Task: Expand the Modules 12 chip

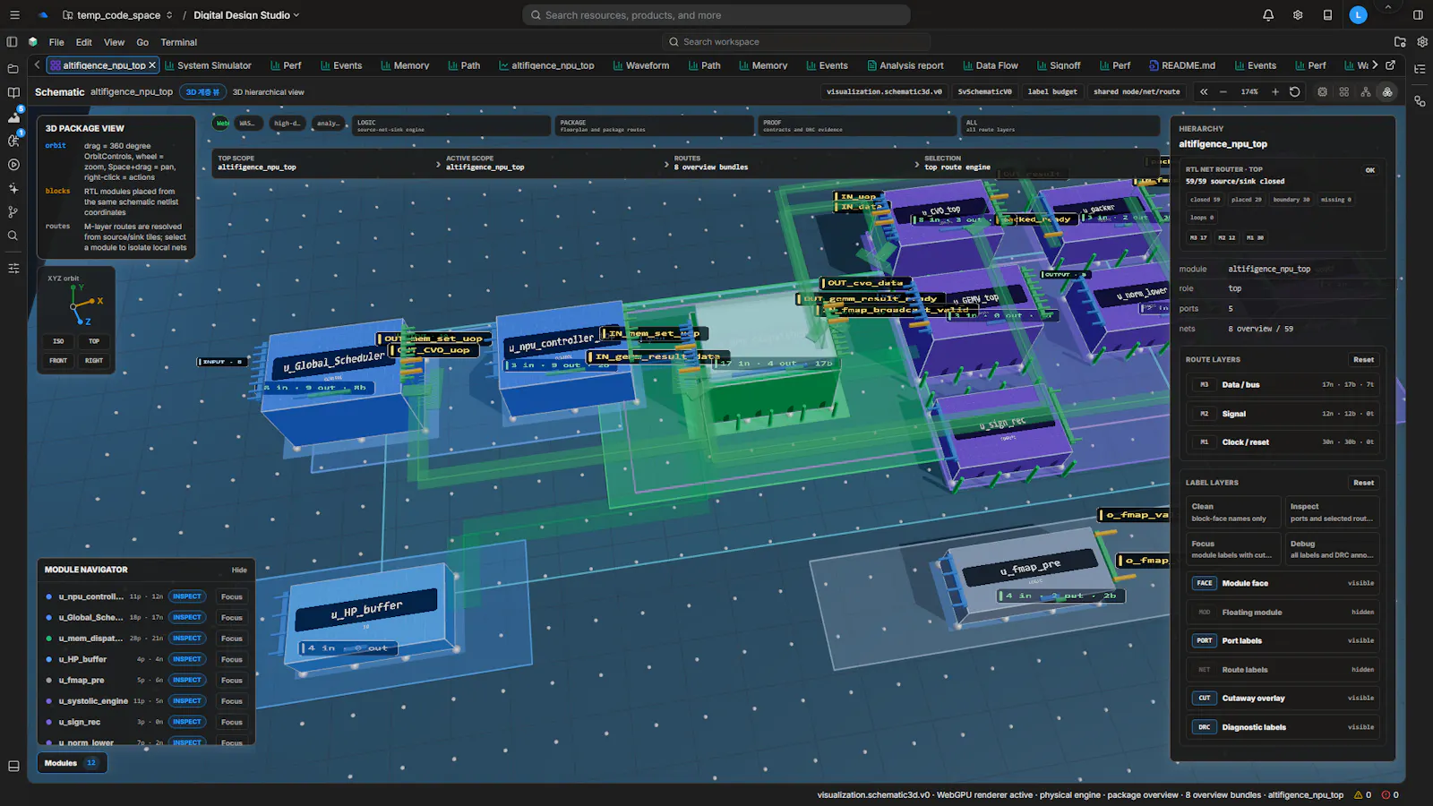Action: pos(72,763)
